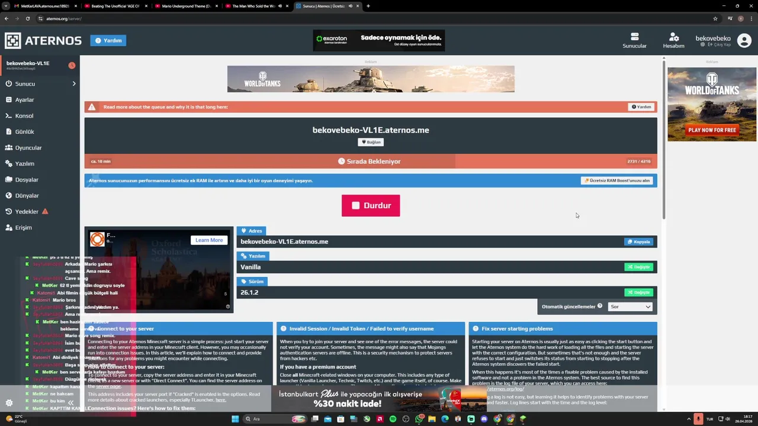The width and height of the screenshot is (758, 426).
Task: Click PLAY NOW FOR FREE in sidebar ad
Action: 712,130
